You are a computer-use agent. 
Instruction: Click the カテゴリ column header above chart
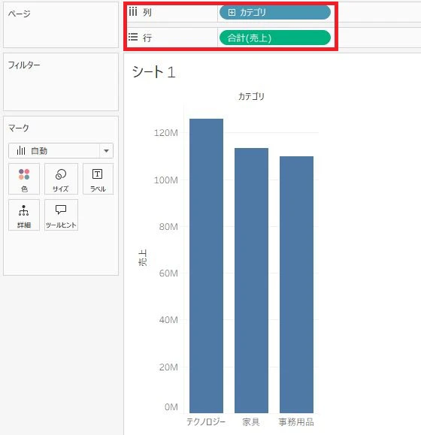click(x=251, y=96)
